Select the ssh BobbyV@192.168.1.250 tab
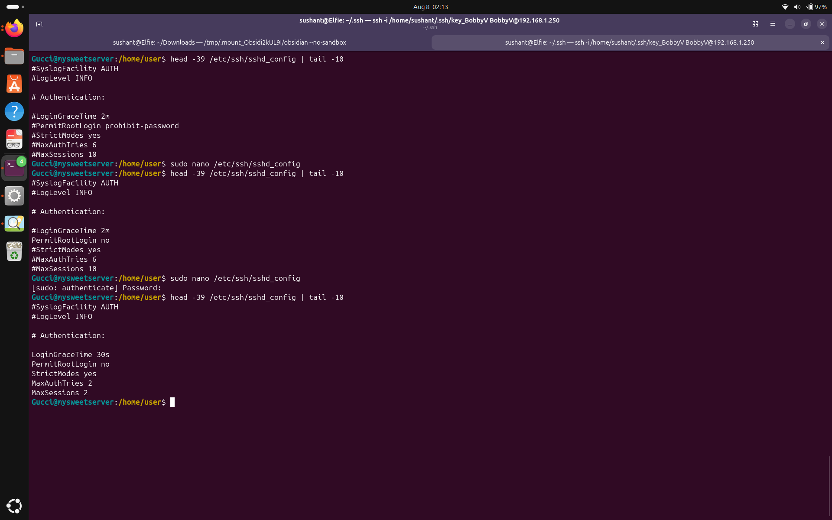This screenshot has width=832, height=520. point(629,42)
